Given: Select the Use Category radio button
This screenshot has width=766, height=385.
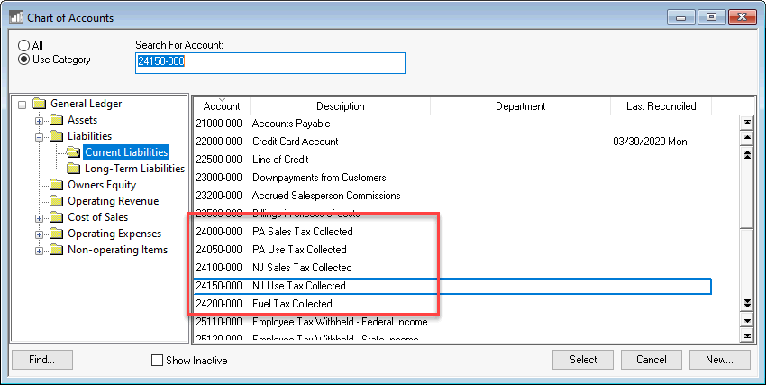Looking at the screenshot, I should pyautogui.click(x=23, y=60).
